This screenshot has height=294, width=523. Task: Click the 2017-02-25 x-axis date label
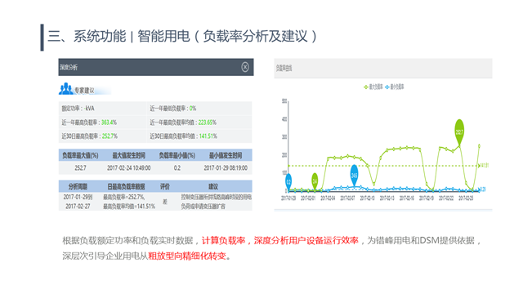pyautogui.click(x=466, y=198)
